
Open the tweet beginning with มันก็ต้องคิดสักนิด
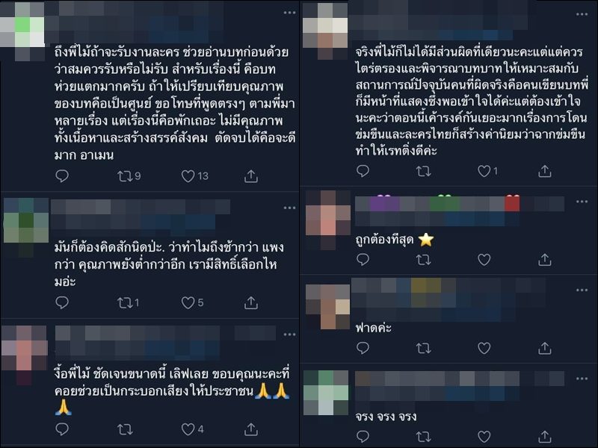(169, 264)
